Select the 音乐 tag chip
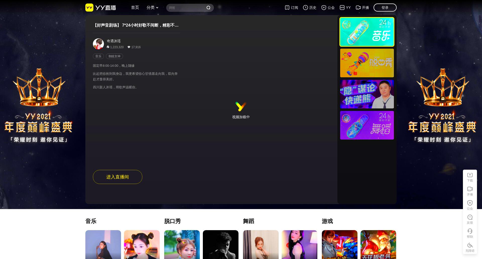This screenshot has height=259, width=482. [x=98, y=56]
